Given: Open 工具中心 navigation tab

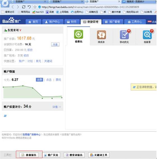Looking at the screenshot, I should point(135,22).
